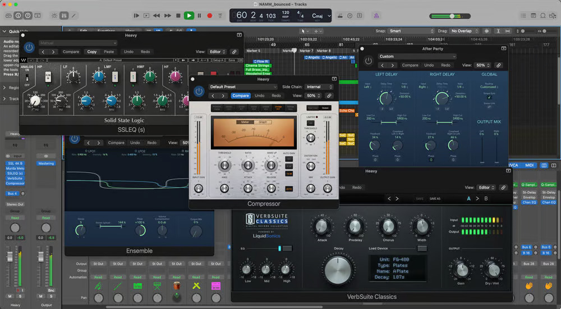Click the link icon in Compressor header
The width and height of the screenshot is (561, 309).
point(329,96)
